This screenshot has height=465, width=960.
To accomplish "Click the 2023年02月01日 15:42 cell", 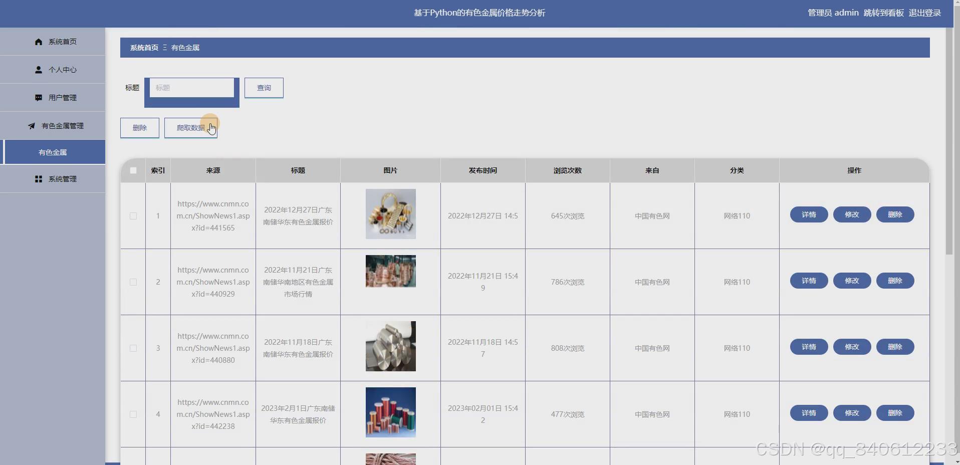I will [x=483, y=414].
